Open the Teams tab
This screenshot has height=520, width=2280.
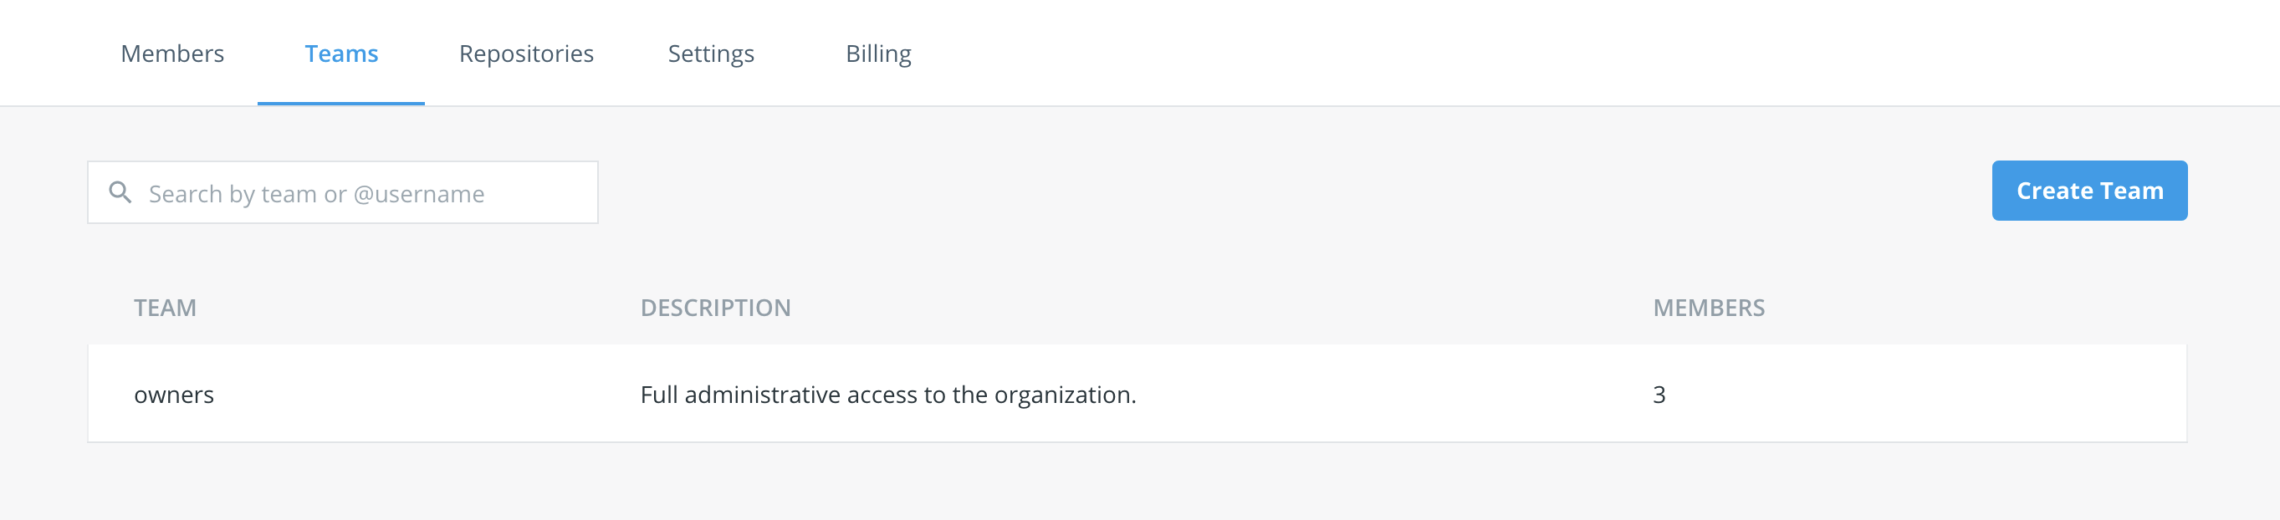[x=343, y=53]
